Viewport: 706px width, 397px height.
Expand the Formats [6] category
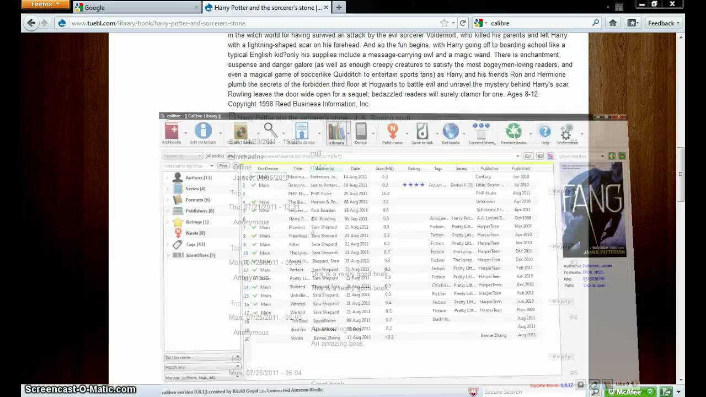click(168, 200)
